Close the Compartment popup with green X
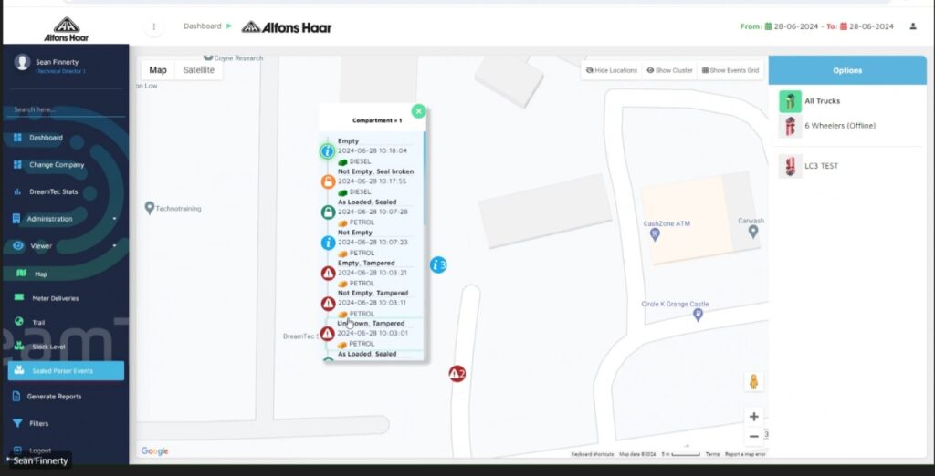The image size is (935, 476). (418, 111)
